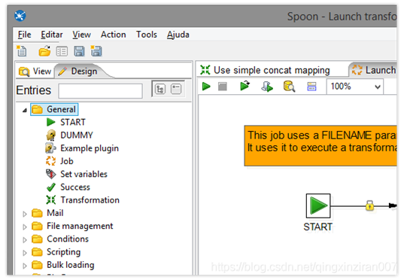Switch to the Design tab

(78, 72)
